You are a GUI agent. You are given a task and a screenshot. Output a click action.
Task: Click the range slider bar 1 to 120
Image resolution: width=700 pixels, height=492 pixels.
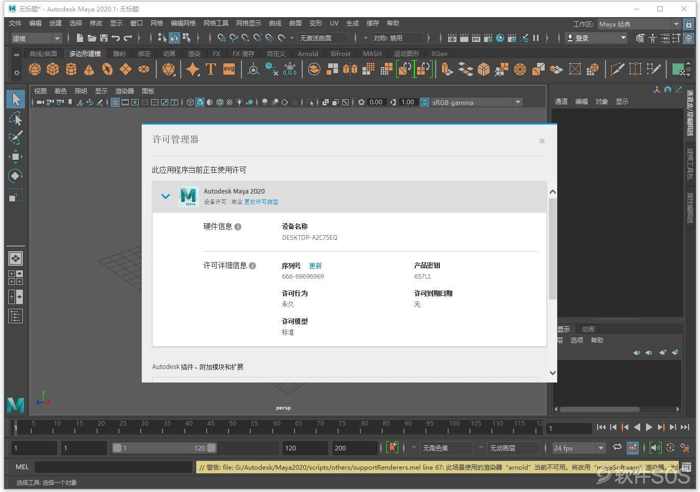[x=164, y=448]
